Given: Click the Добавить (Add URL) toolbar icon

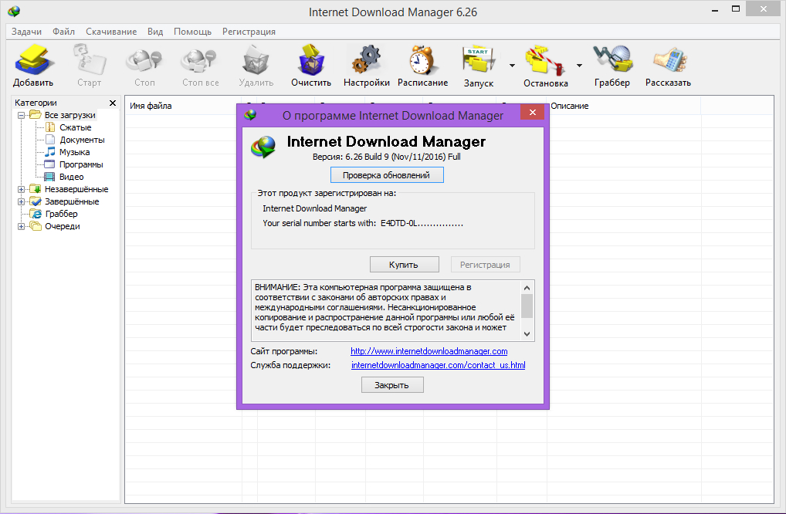Looking at the screenshot, I should (x=33, y=59).
